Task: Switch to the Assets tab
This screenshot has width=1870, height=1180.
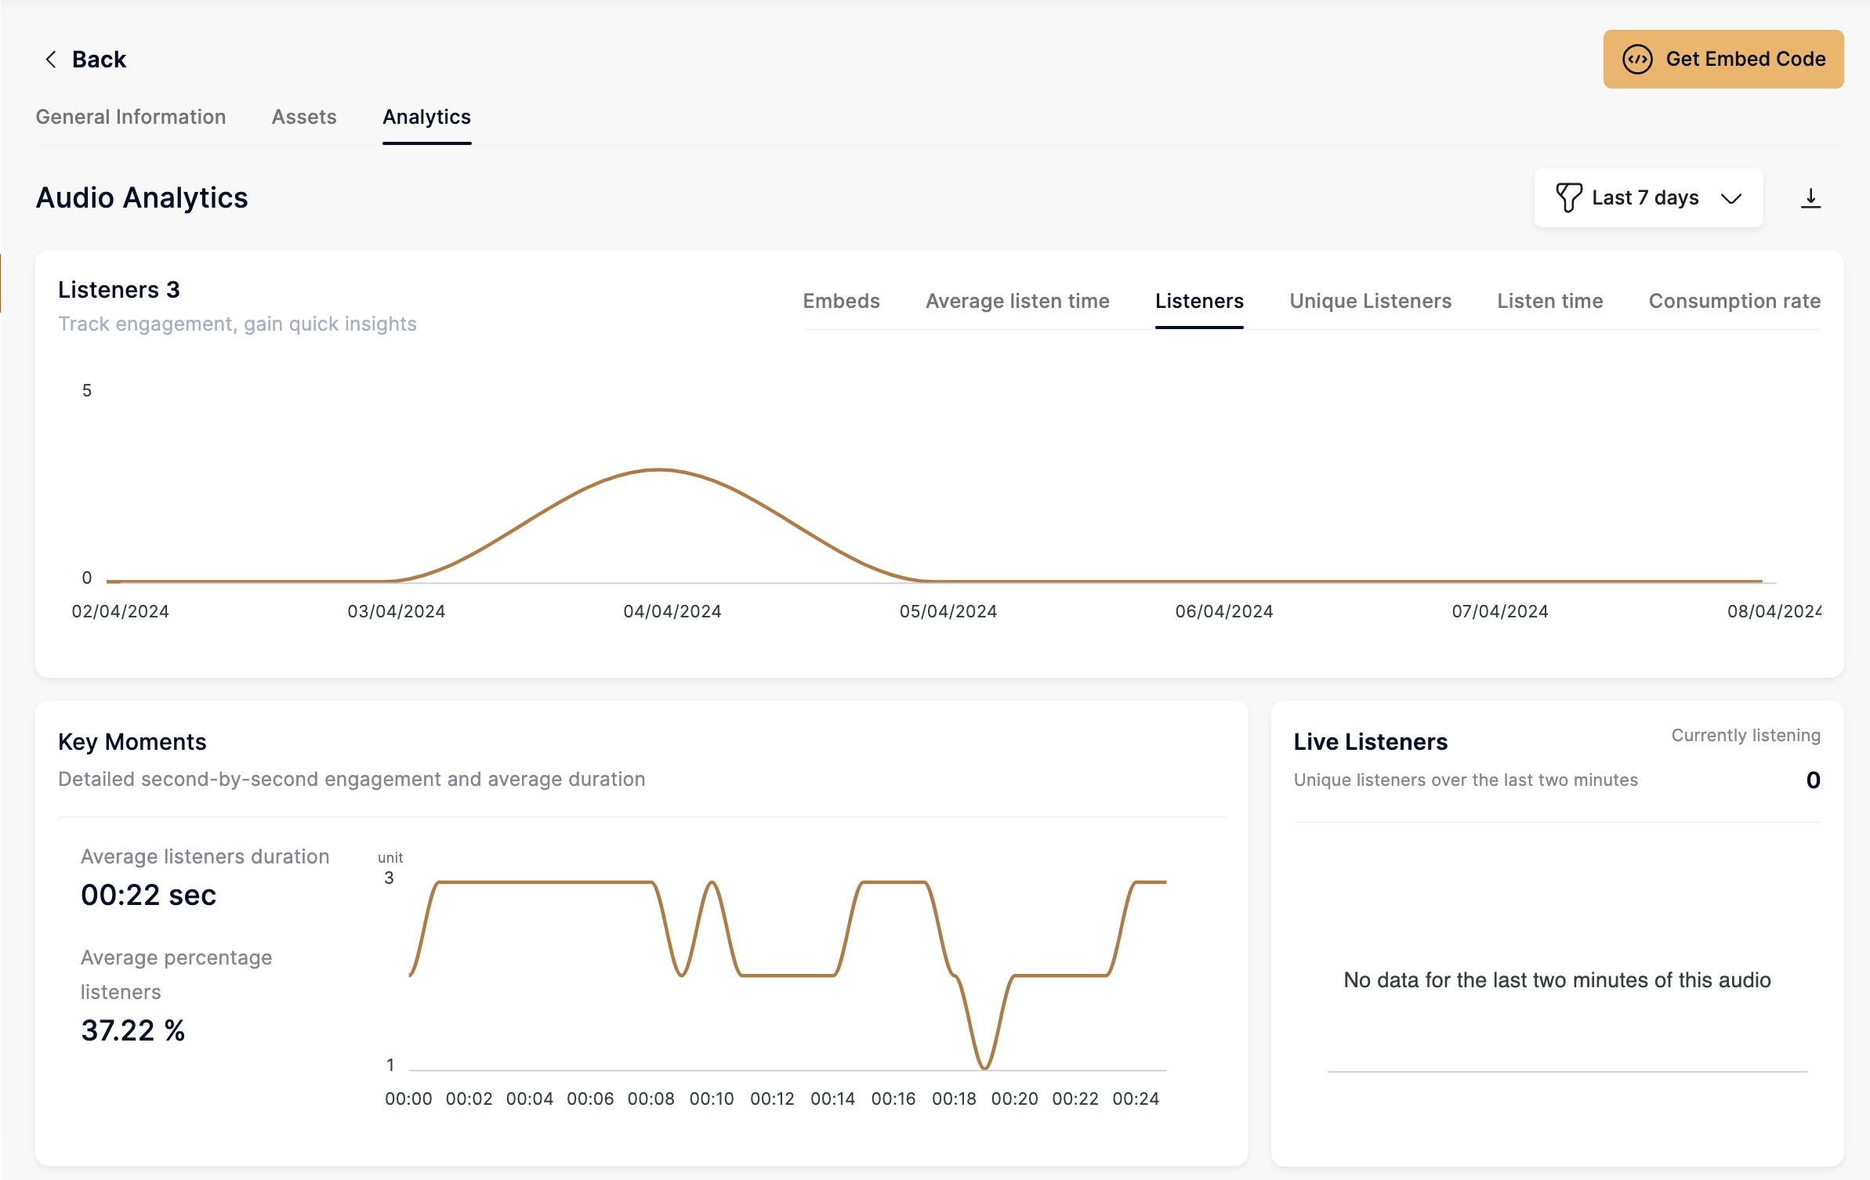Action: [304, 117]
